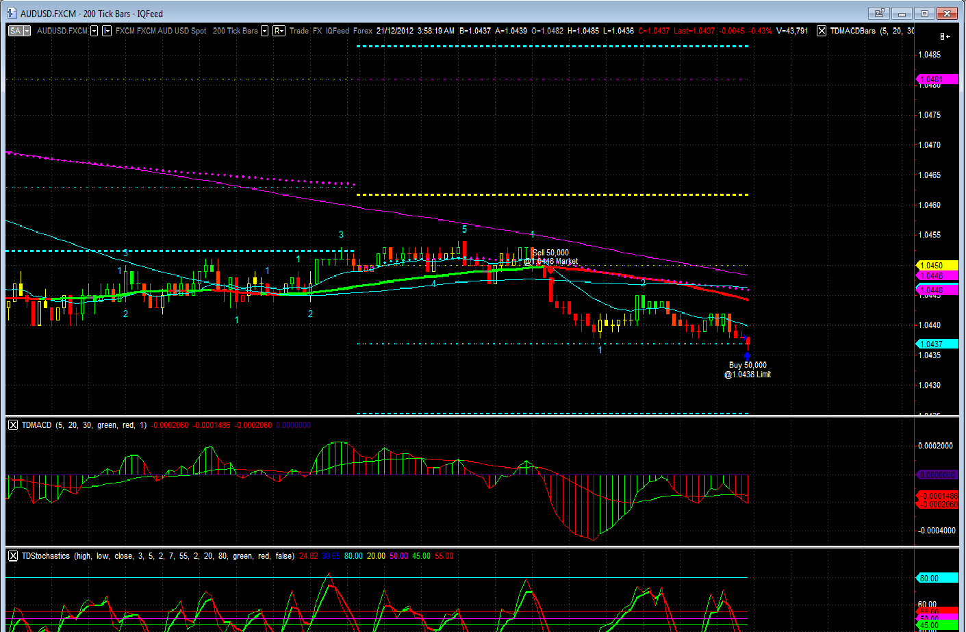Screen dimensions: 966x632
Task: Click the close value C=1.0437
Action: click(x=654, y=31)
